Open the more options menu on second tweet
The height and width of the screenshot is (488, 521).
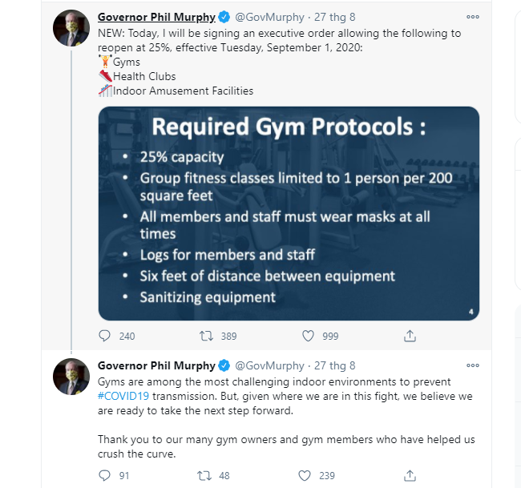pyautogui.click(x=472, y=365)
